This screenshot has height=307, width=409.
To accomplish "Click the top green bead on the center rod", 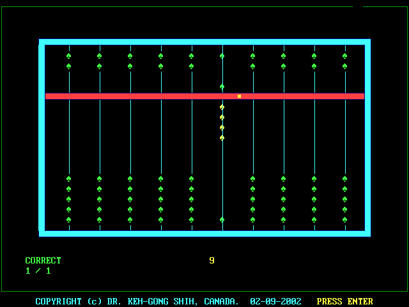I will 222,56.
